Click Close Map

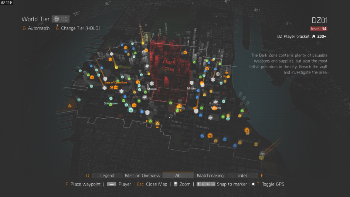click(156, 184)
